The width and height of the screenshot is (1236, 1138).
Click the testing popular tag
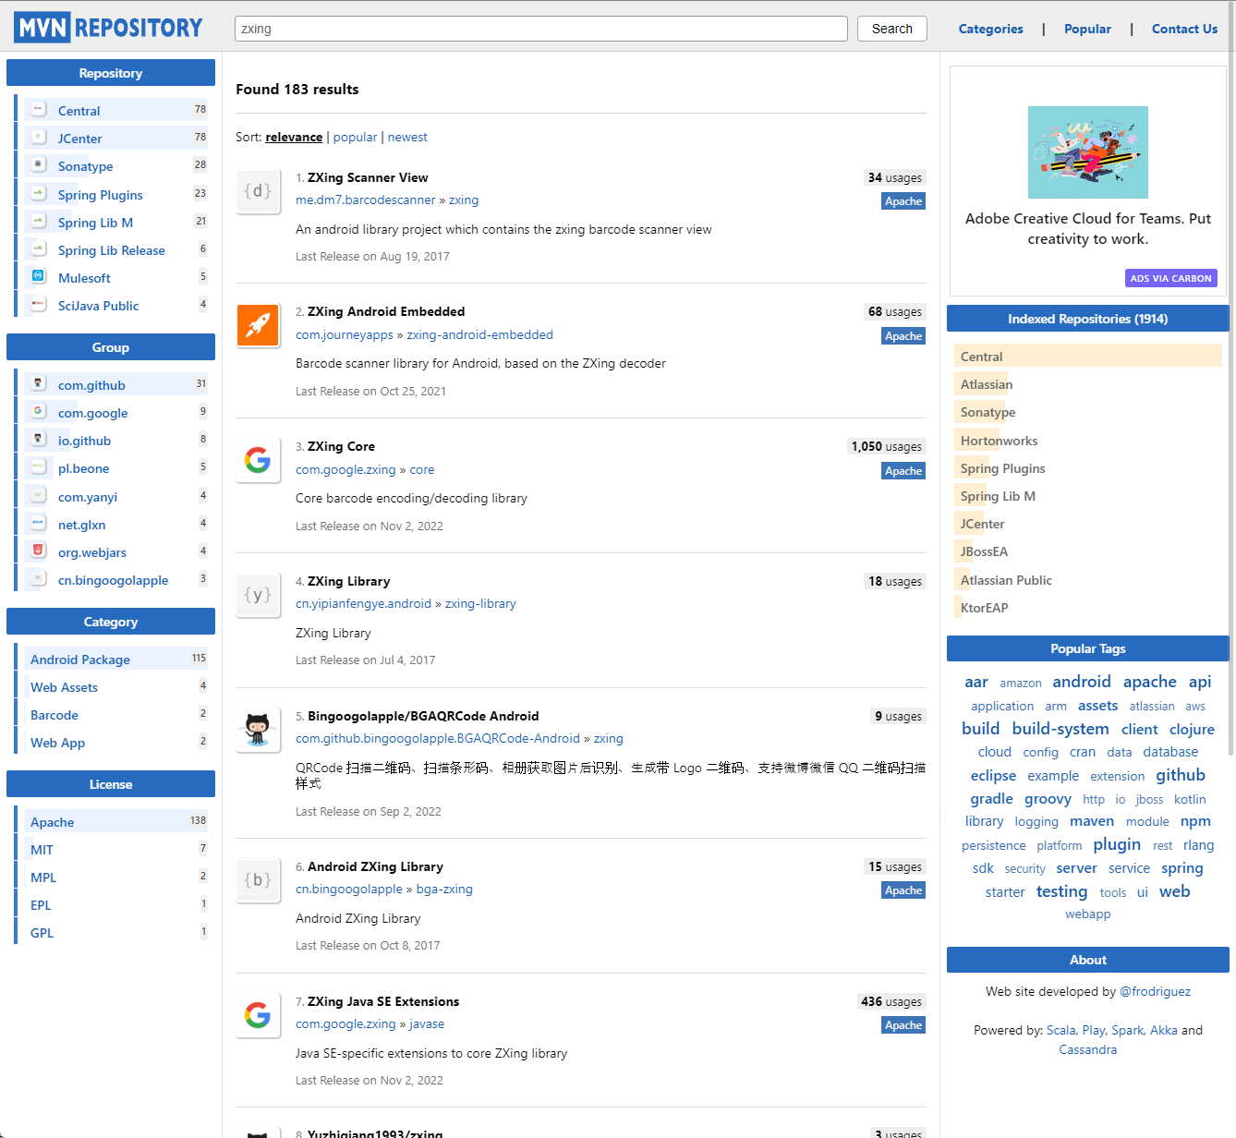tap(1061, 891)
